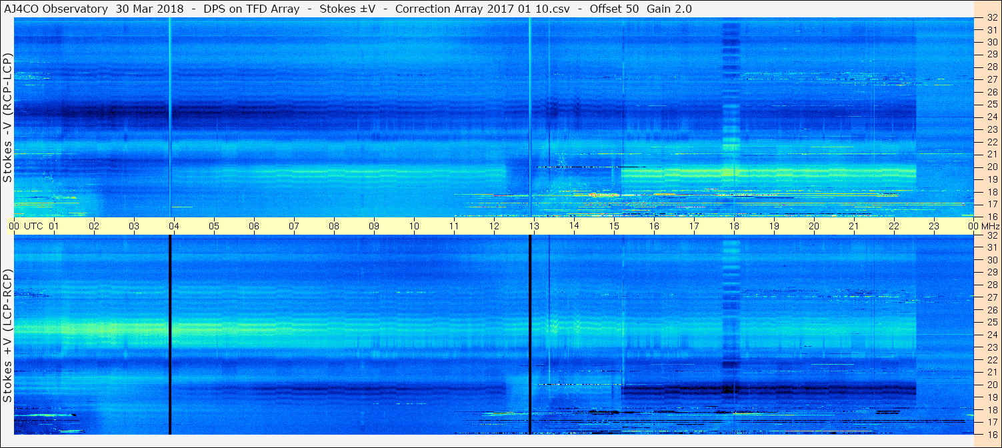The height and width of the screenshot is (448, 1002).
Task: Click the "Gain 2.0" value in header
Action: (x=669, y=9)
